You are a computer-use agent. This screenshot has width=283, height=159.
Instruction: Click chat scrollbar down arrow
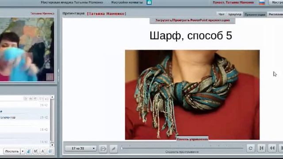click(52, 145)
